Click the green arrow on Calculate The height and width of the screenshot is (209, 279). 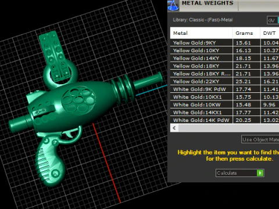(x=260, y=173)
